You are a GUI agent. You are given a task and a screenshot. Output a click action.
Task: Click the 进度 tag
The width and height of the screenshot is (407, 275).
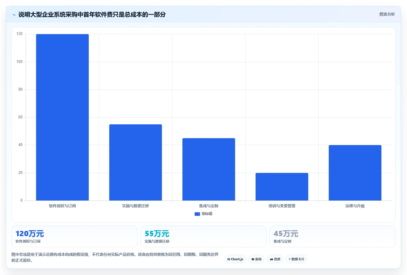tap(275, 259)
